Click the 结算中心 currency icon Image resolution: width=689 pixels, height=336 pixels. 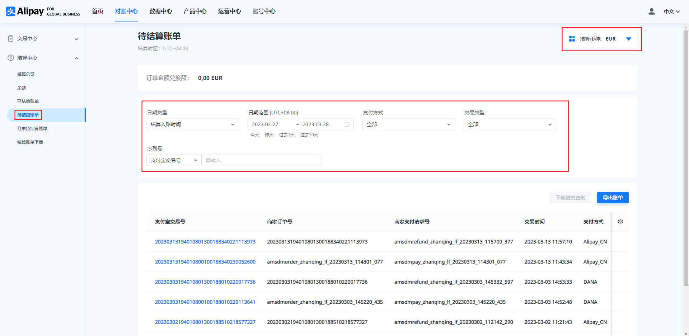(11, 58)
